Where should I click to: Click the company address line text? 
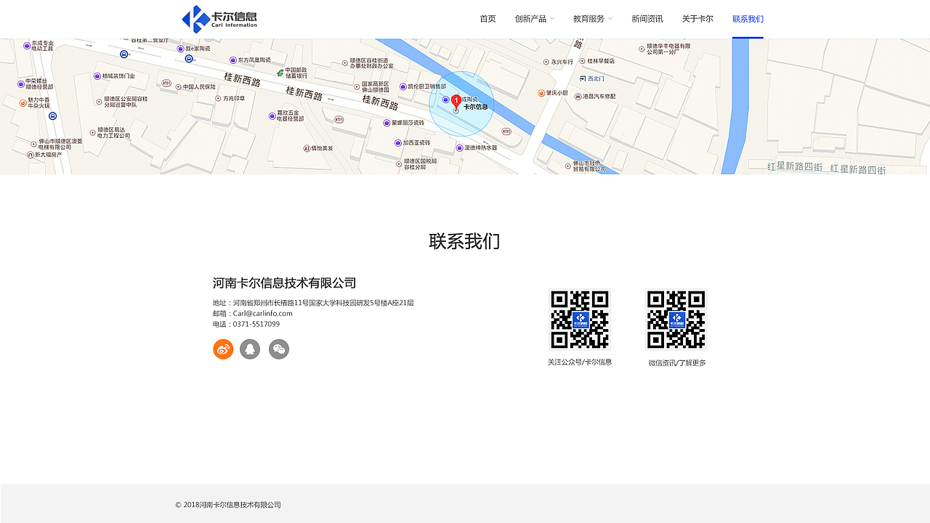click(313, 303)
